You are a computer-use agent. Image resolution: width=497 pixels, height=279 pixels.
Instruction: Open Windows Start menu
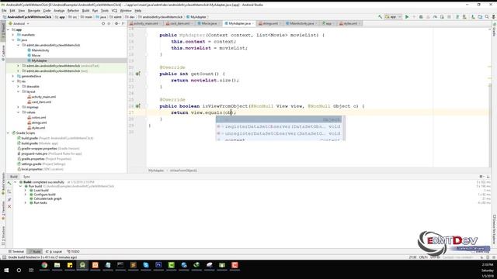(x=6, y=270)
